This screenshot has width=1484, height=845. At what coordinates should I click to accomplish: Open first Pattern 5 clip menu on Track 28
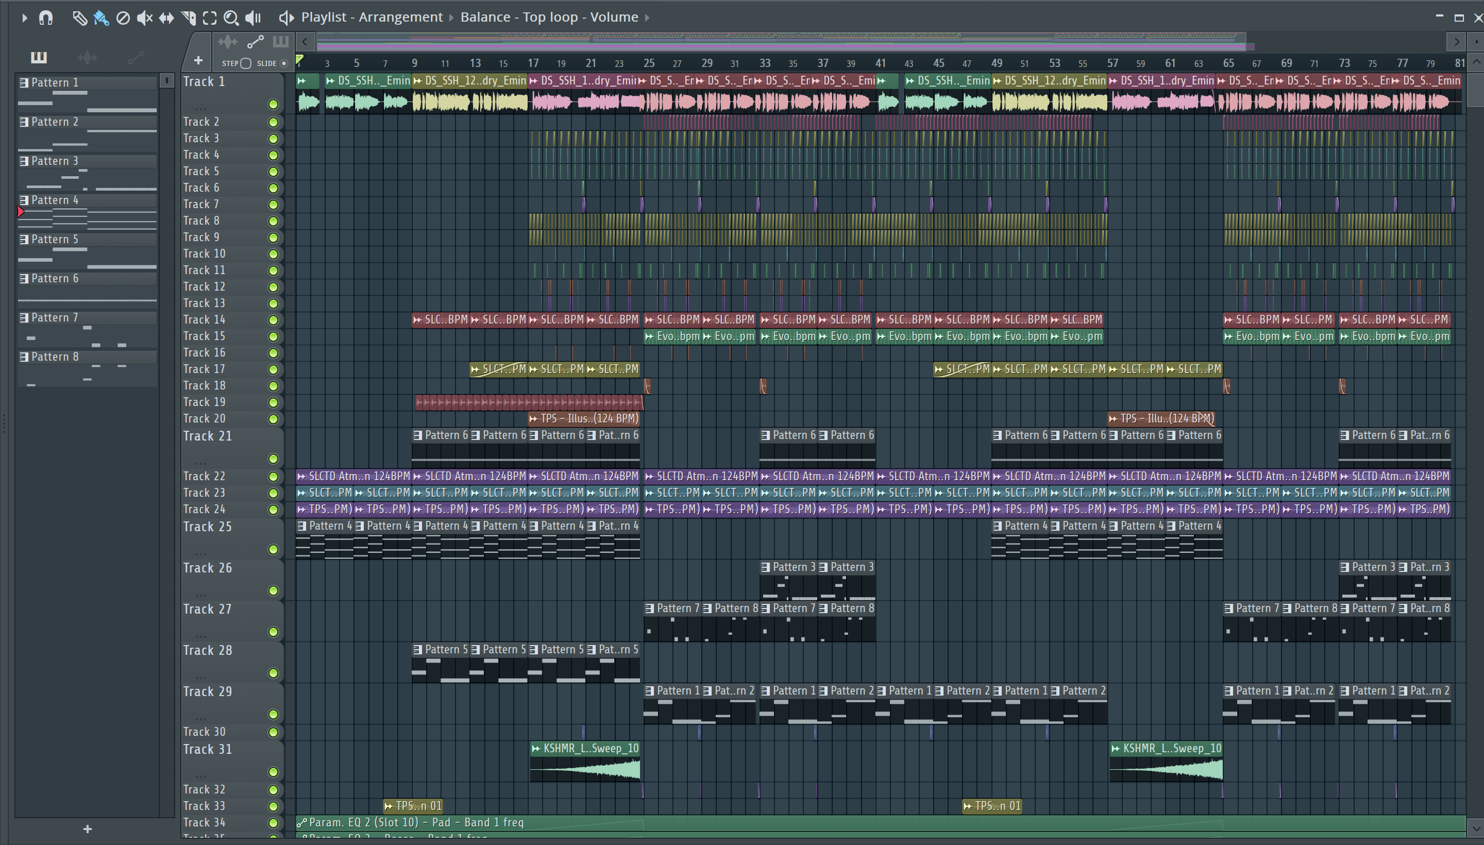(x=418, y=650)
